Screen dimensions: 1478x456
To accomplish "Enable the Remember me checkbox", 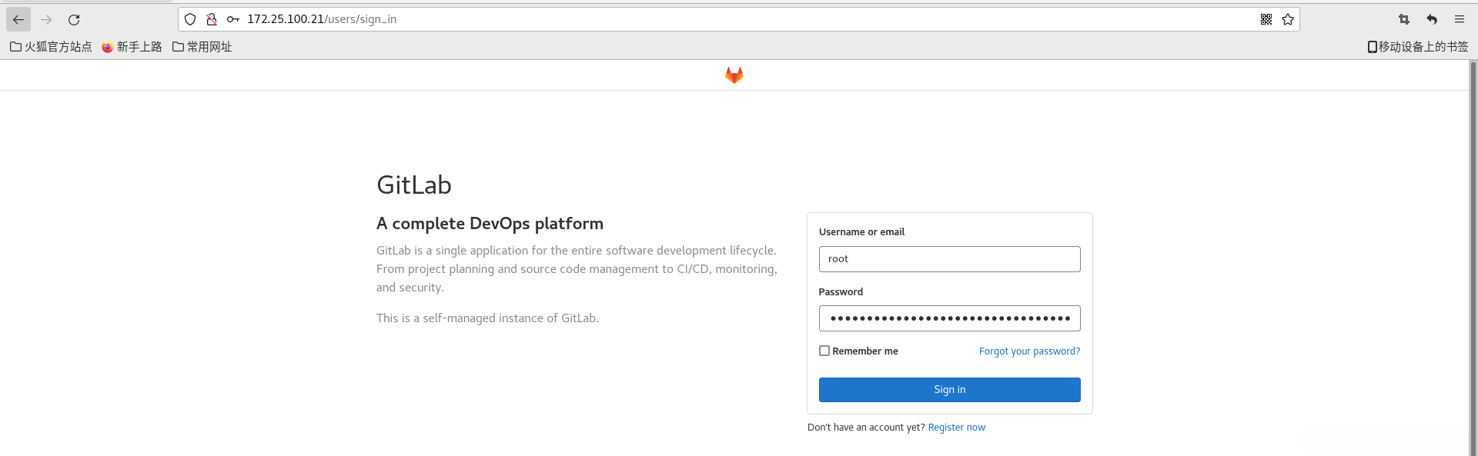I will [x=824, y=351].
